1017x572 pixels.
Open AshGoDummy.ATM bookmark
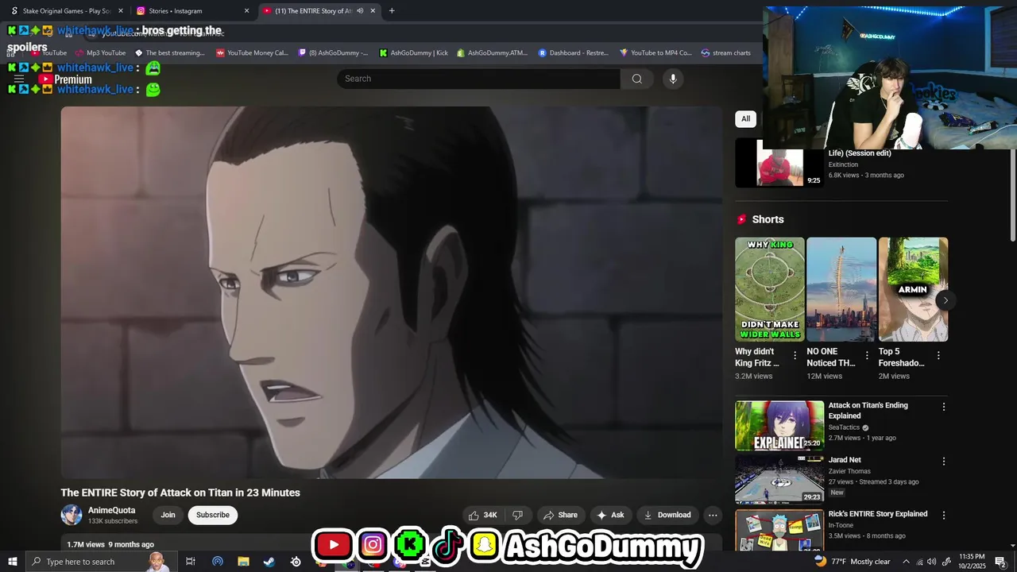click(492, 53)
